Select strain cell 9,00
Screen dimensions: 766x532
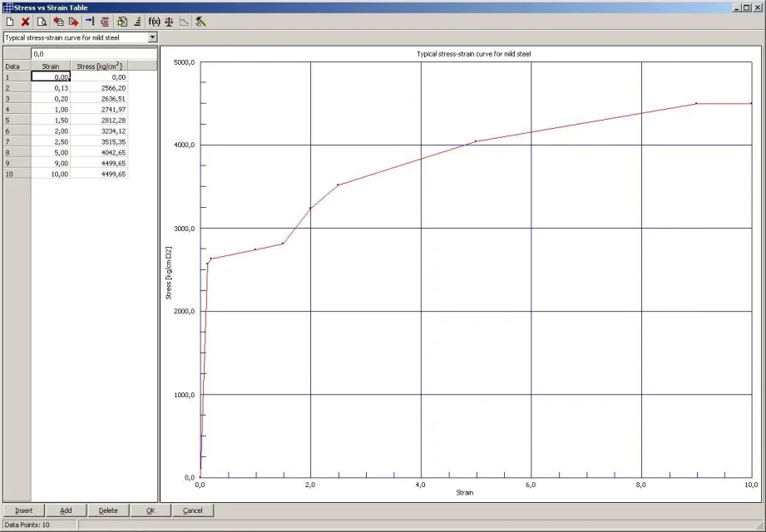click(x=51, y=163)
